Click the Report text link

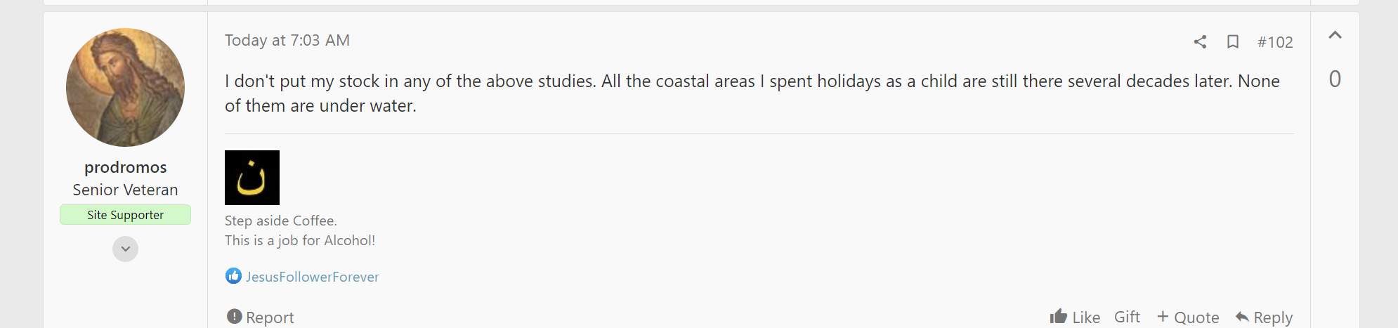pos(270,317)
